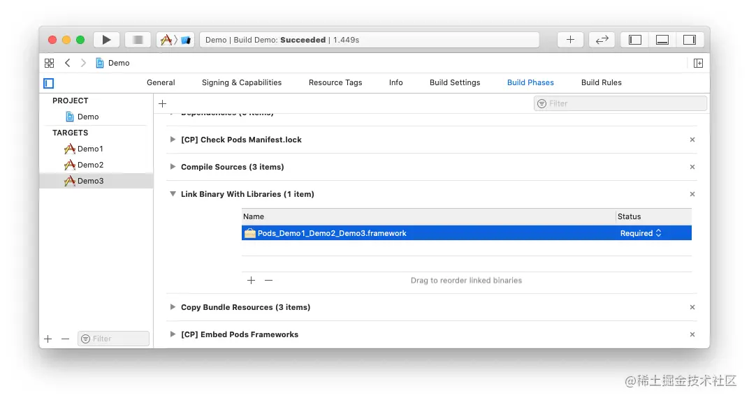Click the add editor icon on right

pyautogui.click(x=698, y=63)
